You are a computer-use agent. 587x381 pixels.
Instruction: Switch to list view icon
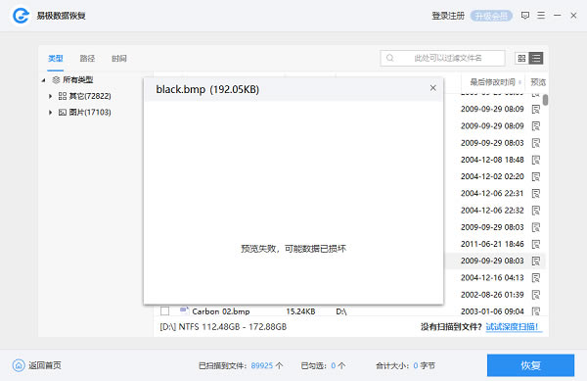536,58
